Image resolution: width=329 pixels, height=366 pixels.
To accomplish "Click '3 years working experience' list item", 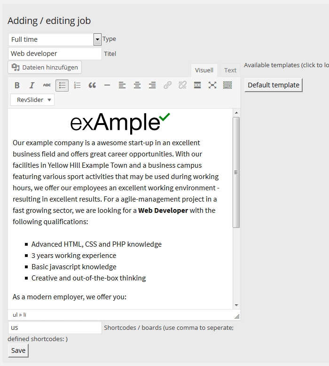I will click(74, 256).
